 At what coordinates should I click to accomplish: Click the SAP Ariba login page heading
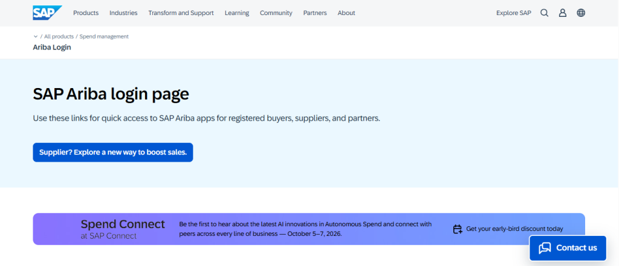click(111, 94)
